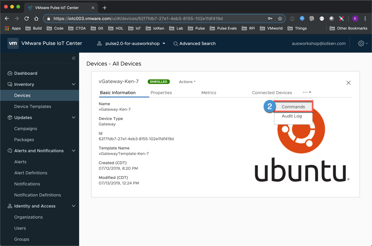
Task: Open the Chrome three-dot menu
Action: [365, 18]
